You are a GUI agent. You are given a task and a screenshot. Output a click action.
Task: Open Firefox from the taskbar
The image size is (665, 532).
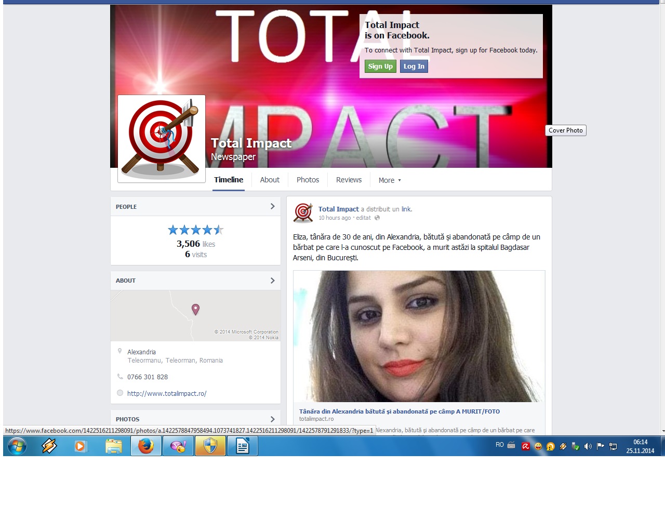(146, 446)
